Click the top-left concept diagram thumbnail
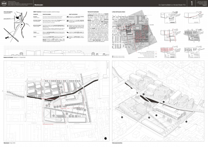208x147 pixels. (x=169, y=18)
